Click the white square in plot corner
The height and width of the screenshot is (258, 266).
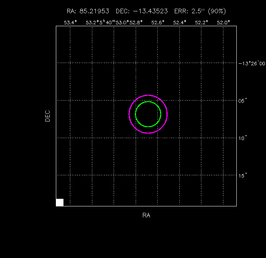60,202
